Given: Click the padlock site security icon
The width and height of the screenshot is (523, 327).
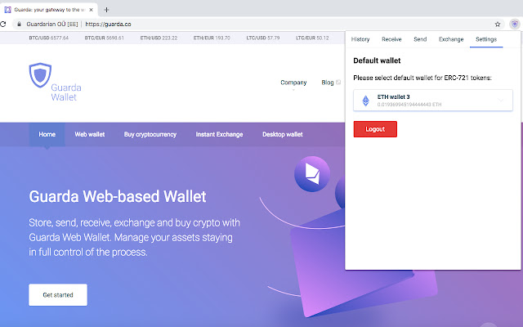Looking at the screenshot, I should 19,24.
